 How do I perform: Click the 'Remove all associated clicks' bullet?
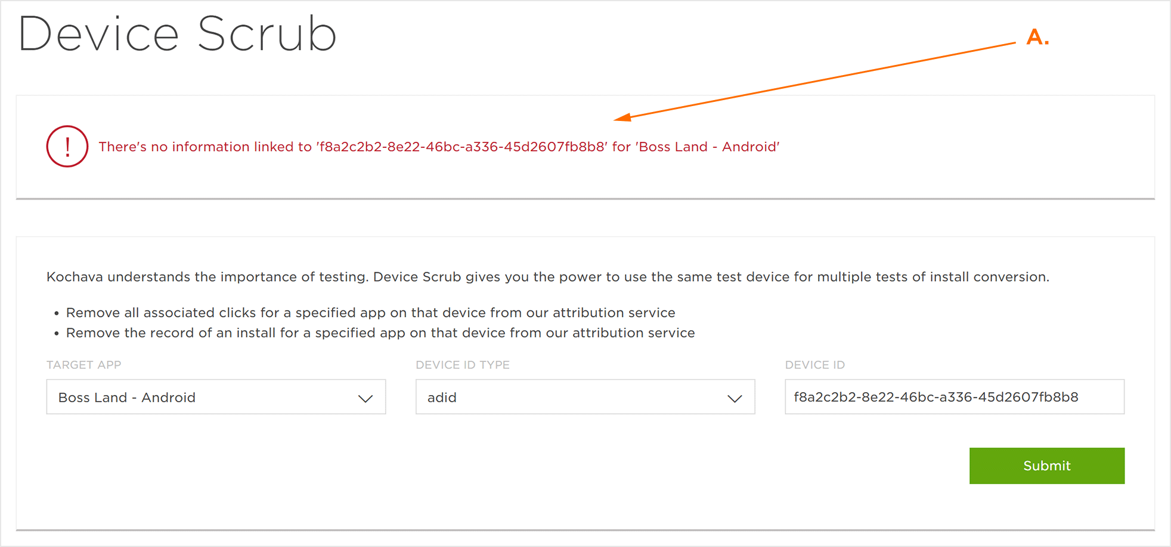tap(370, 313)
